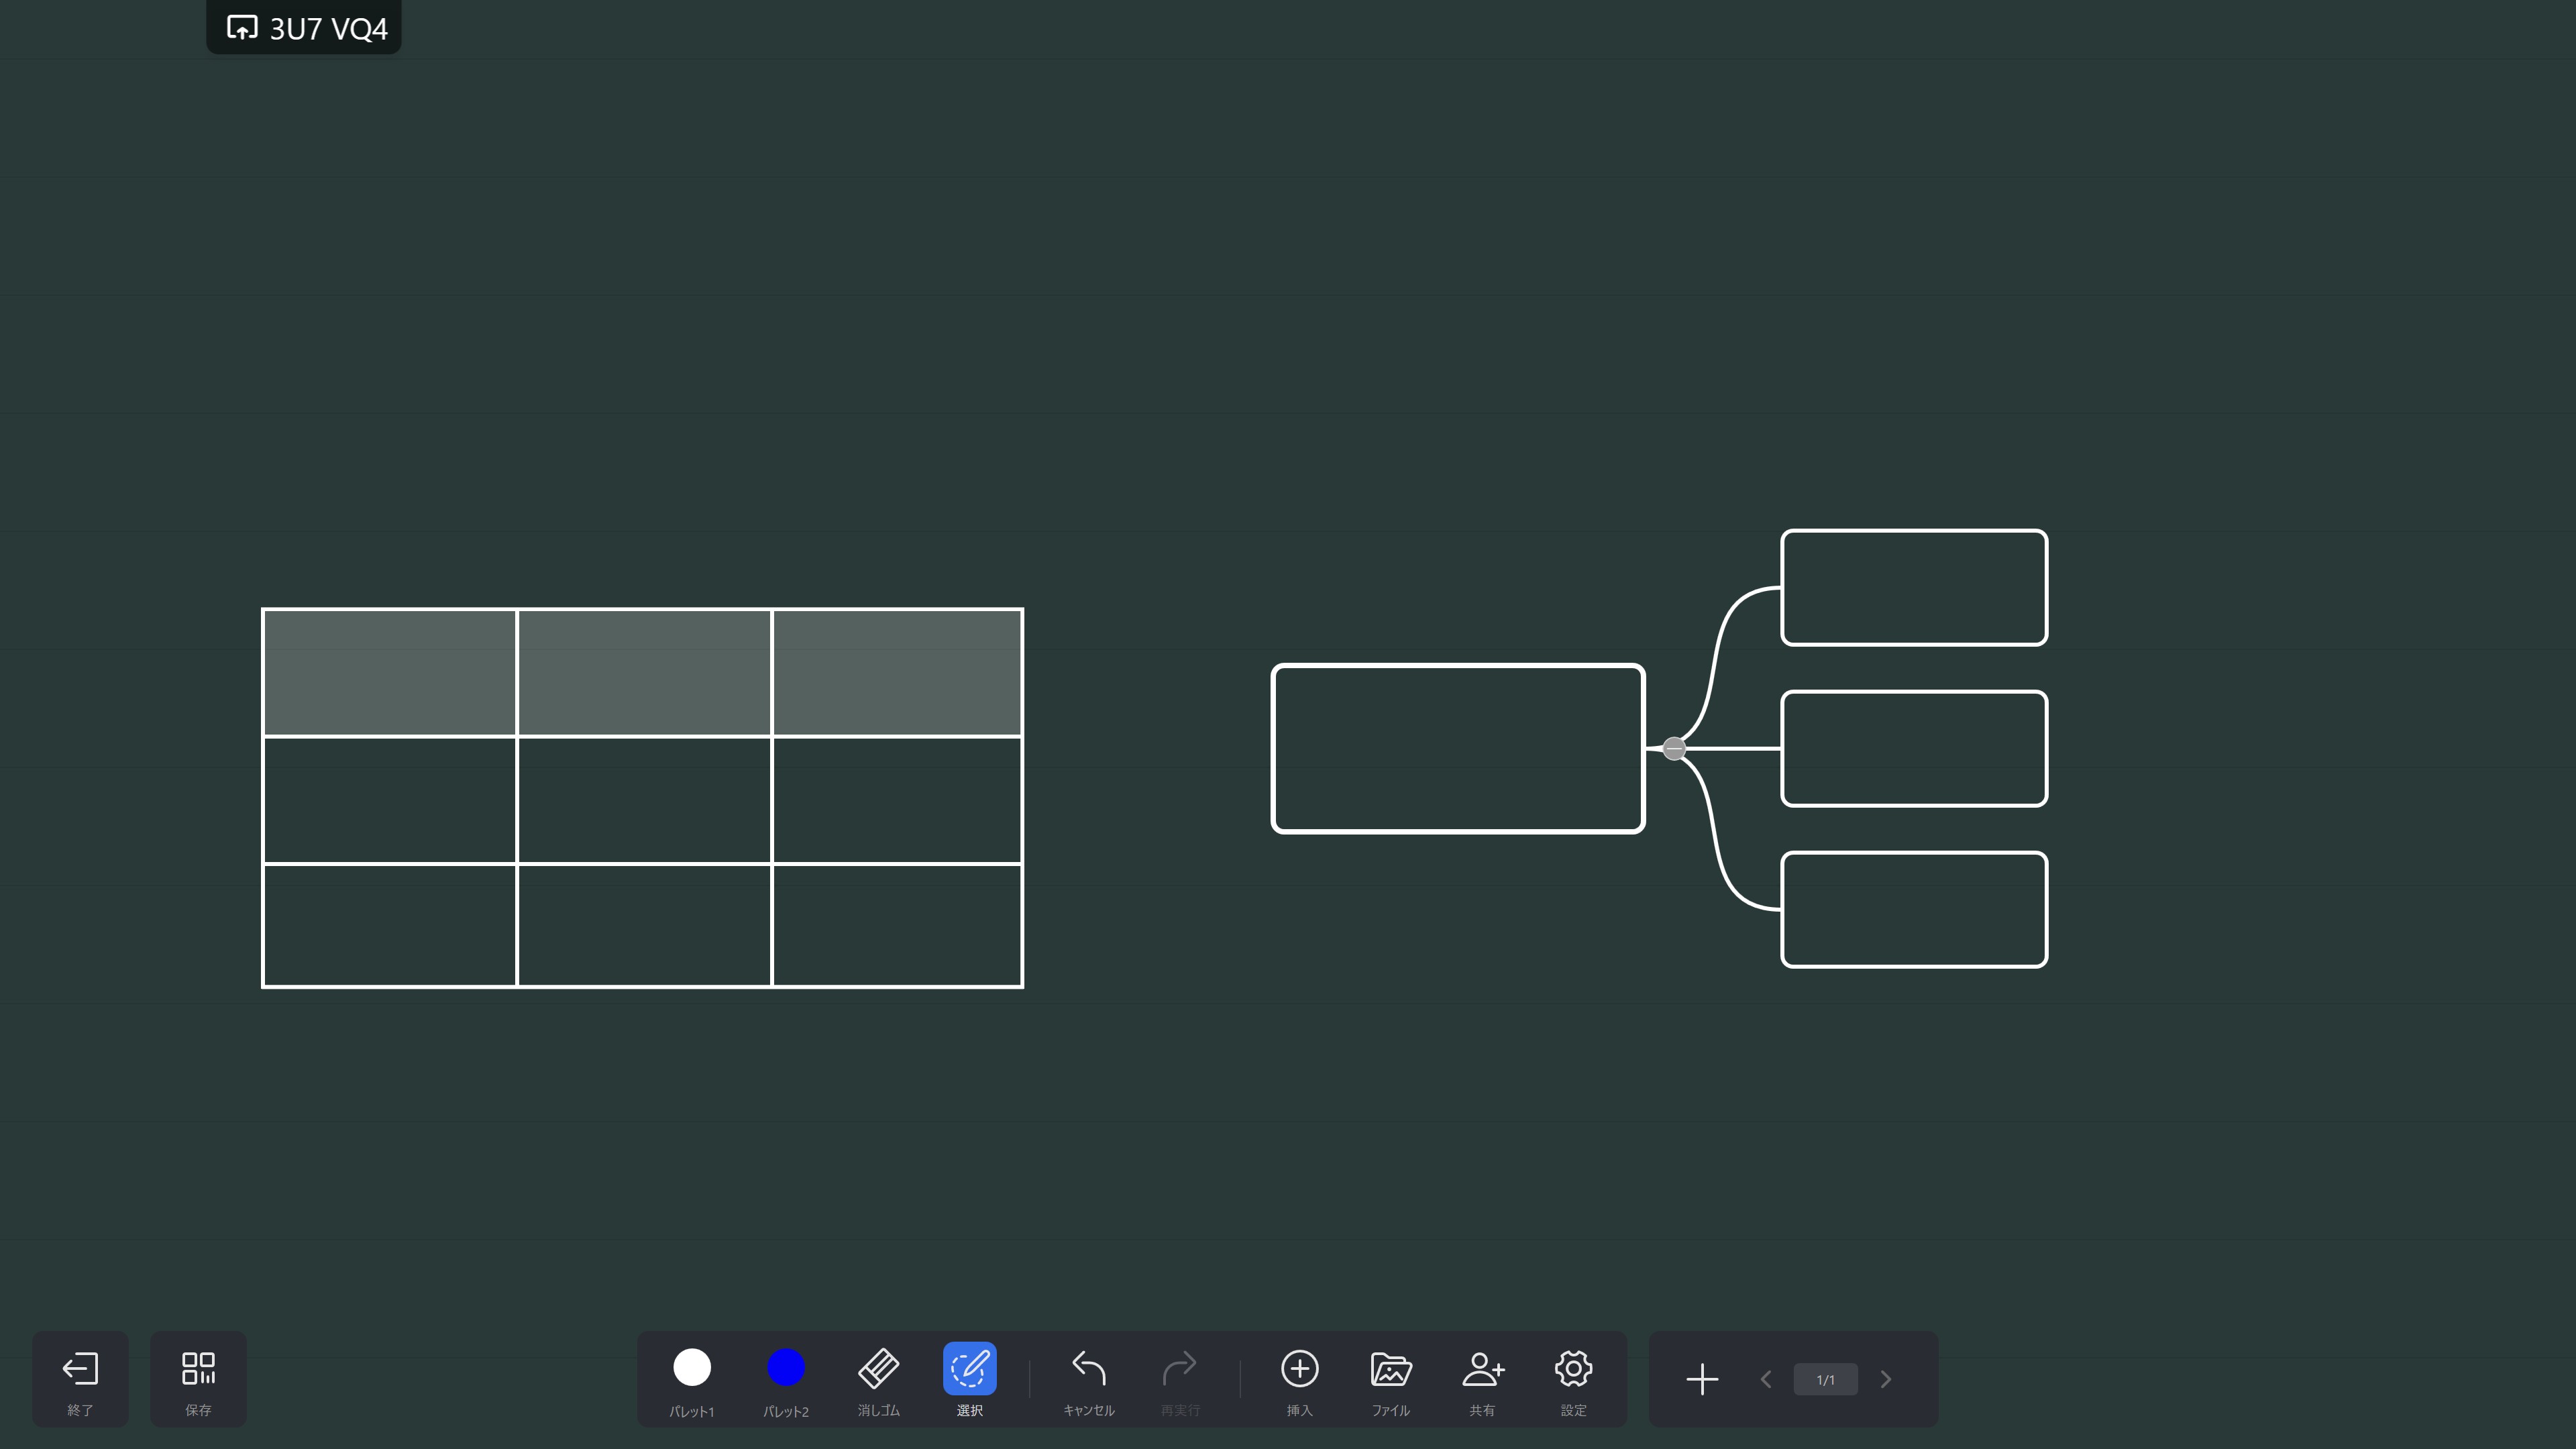2576x1449 pixels.
Task: Click the 再実行 redo arrow
Action: [x=1179, y=1369]
